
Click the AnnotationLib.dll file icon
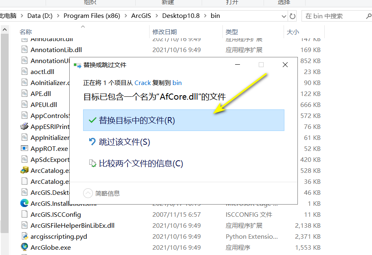(x=24, y=50)
